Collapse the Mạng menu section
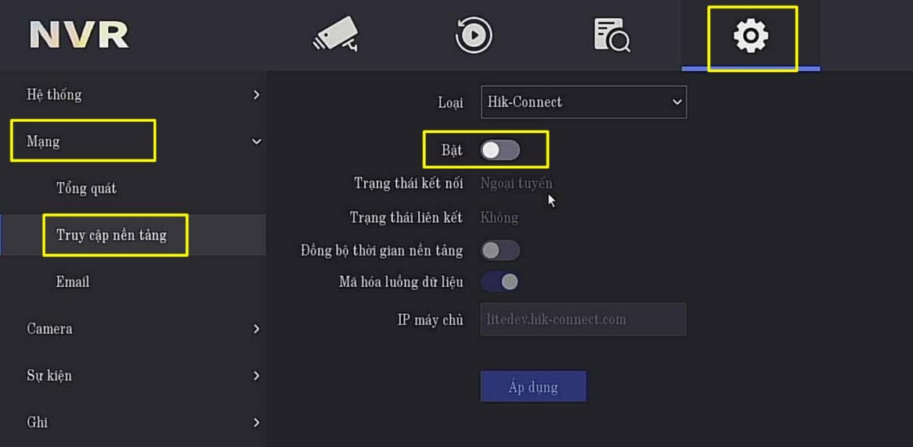 (133, 141)
